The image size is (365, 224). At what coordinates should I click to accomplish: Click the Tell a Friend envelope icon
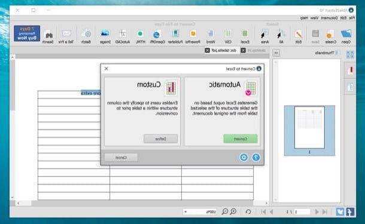coord(66,33)
